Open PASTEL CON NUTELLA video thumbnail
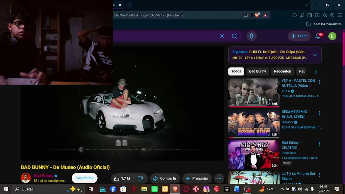The height and width of the screenshot is (194, 345). (x=254, y=93)
